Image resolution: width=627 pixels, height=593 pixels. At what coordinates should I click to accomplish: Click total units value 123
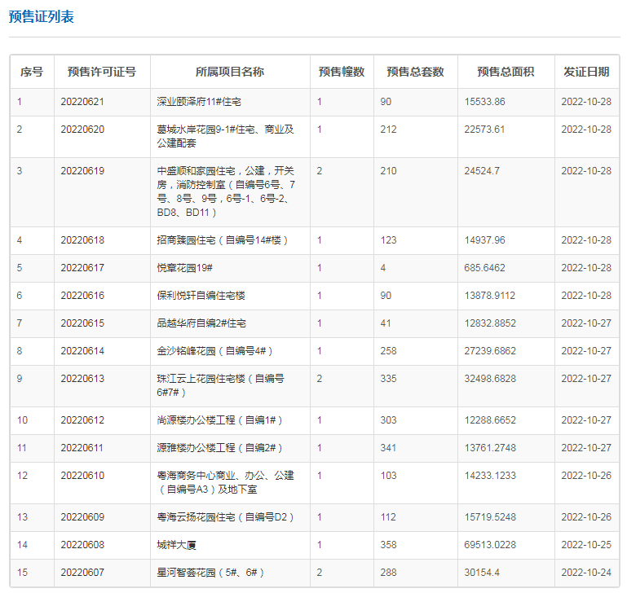pyautogui.click(x=388, y=240)
